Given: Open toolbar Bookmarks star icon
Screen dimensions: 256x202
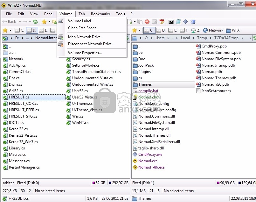Looking at the screenshot, I should coord(44,22).
